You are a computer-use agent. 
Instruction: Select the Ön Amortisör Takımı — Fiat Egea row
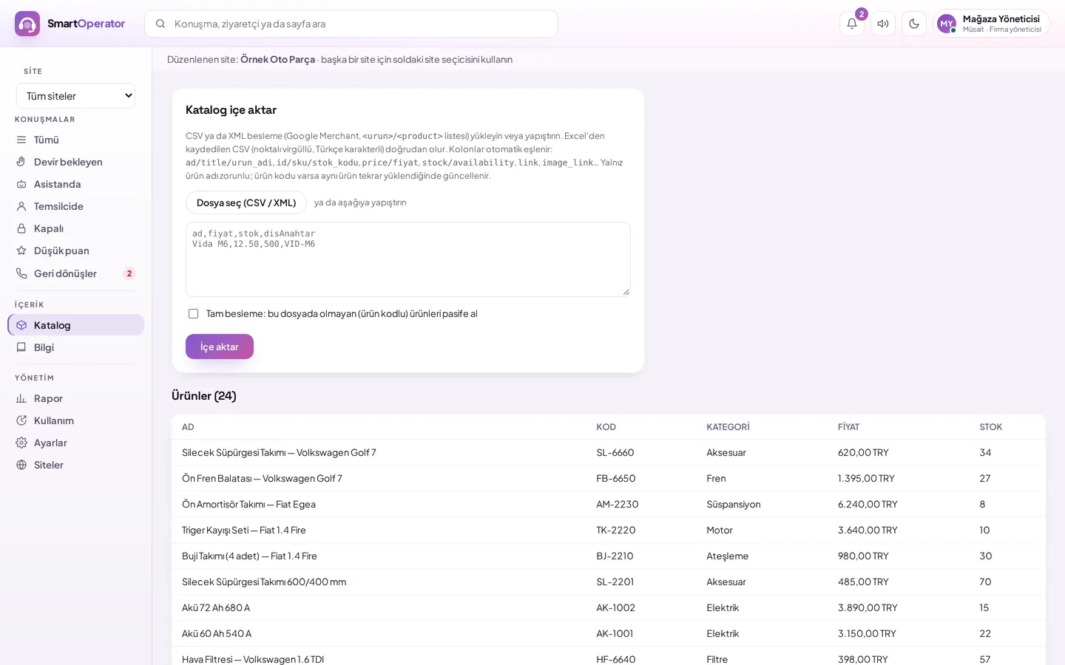pos(609,504)
